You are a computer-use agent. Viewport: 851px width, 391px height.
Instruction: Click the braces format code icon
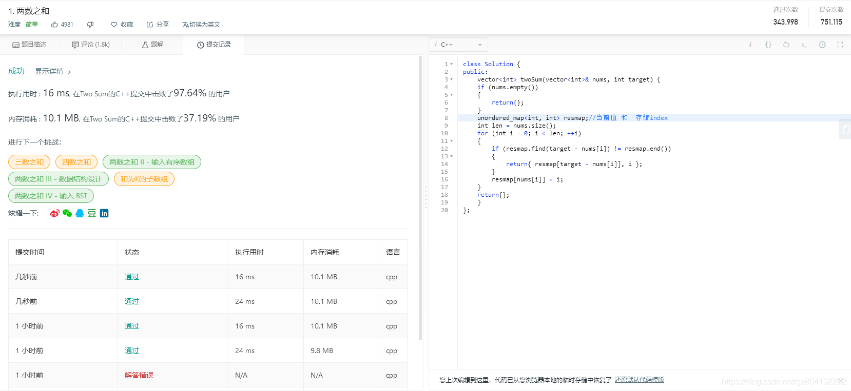pos(768,45)
